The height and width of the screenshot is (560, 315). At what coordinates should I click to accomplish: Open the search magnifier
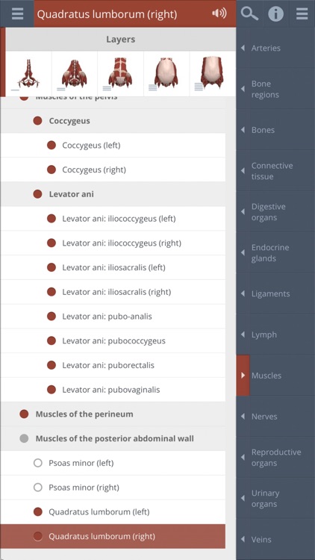coord(249,14)
